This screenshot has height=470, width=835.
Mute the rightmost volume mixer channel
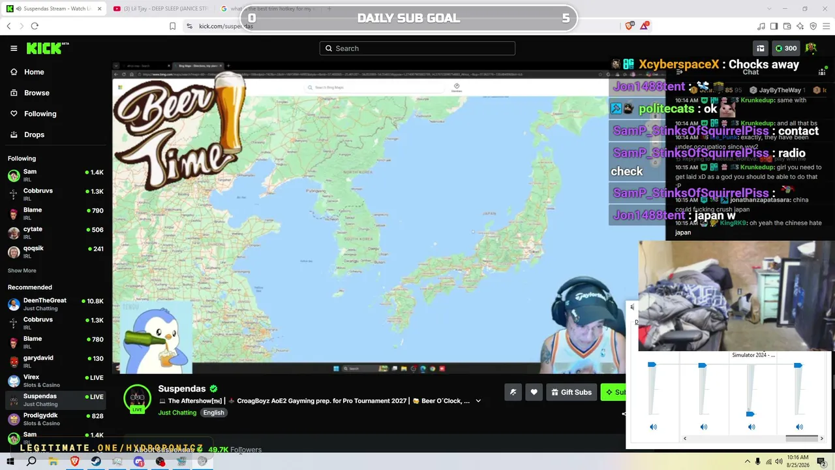pos(799,427)
